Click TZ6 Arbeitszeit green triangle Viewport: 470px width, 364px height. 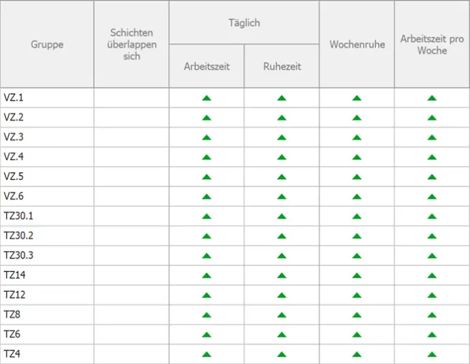pyautogui.click(x=206, y=335)
